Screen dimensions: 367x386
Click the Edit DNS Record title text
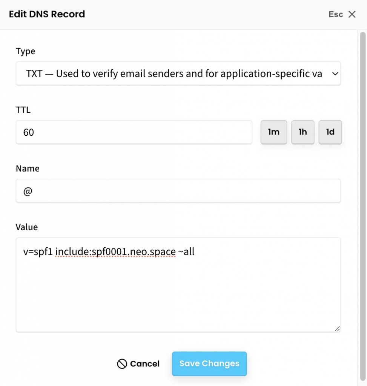(x=47, y=14)
